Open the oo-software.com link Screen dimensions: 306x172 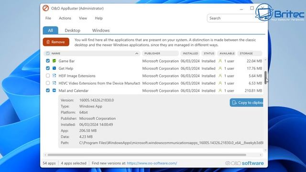click(x=152, y=163)
